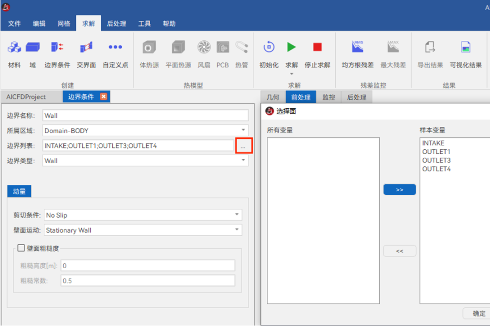Select OUTLET4 in the 样本变量 list
The image size is (490, 326).
pos(436,169)
